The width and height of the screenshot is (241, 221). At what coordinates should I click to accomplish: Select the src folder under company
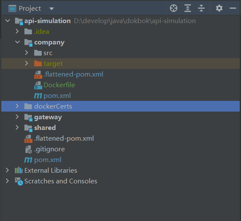coord(48,53)
